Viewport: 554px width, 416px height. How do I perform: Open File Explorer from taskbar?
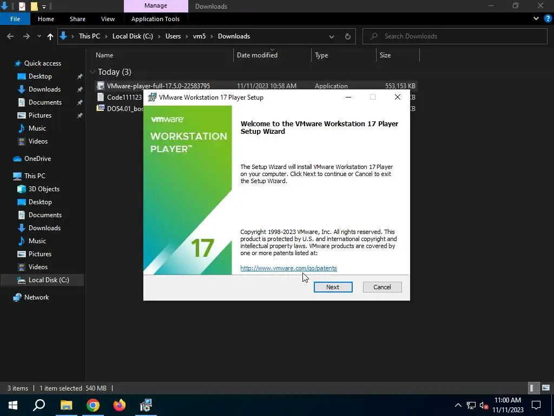(66, 405)
